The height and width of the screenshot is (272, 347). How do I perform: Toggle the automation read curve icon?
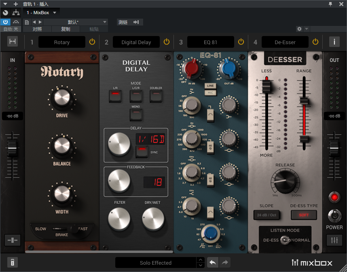[16, 22]
